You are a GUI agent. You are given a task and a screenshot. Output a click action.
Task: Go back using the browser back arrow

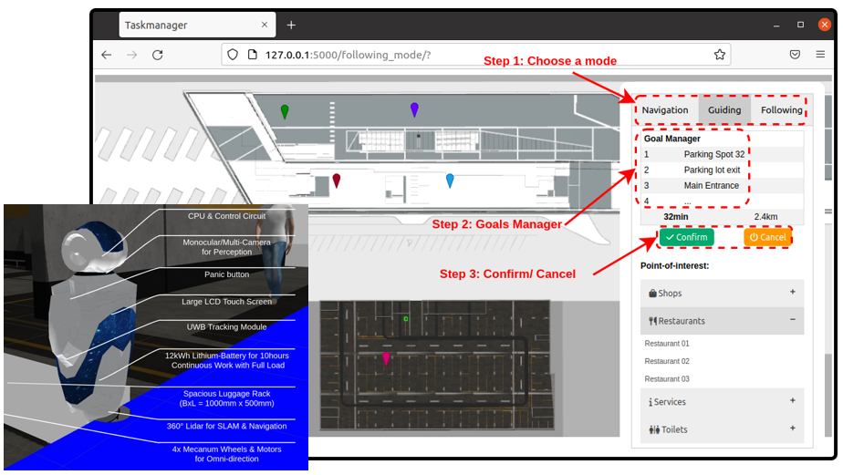click(107, 55)
